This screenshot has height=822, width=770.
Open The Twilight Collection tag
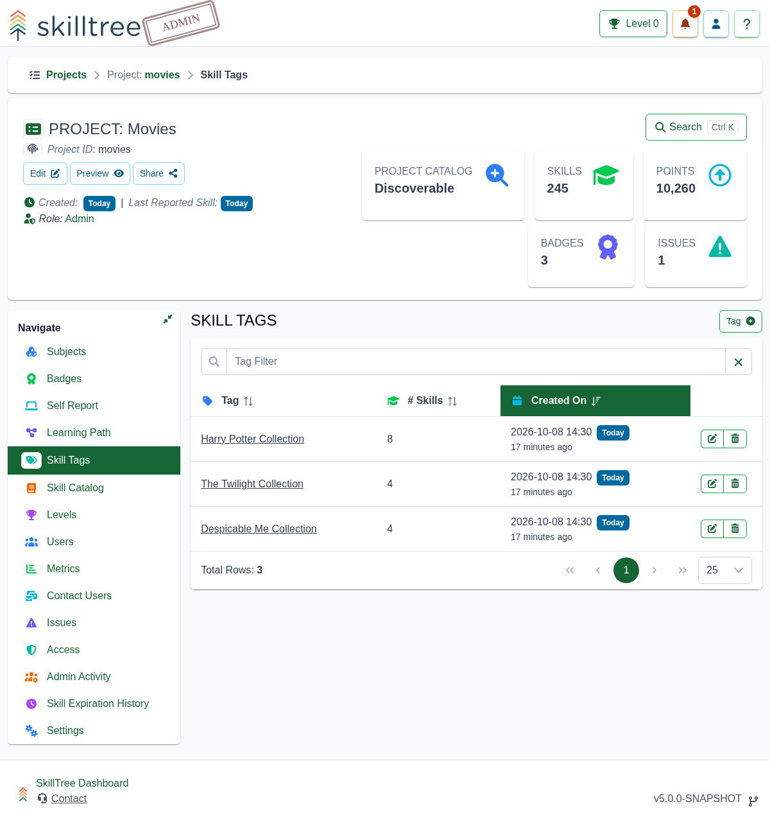tap(252, 484)
